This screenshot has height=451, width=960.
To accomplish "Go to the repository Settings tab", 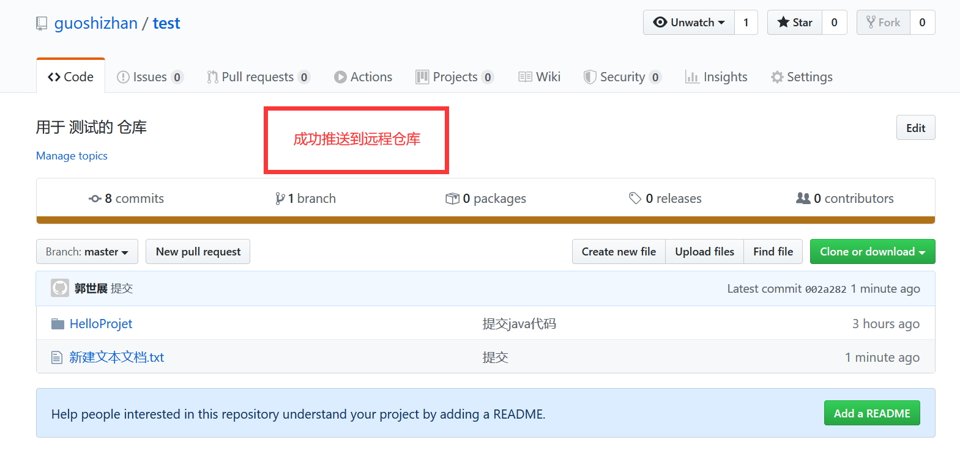I will pyautogui.click(x=802, y=77).
